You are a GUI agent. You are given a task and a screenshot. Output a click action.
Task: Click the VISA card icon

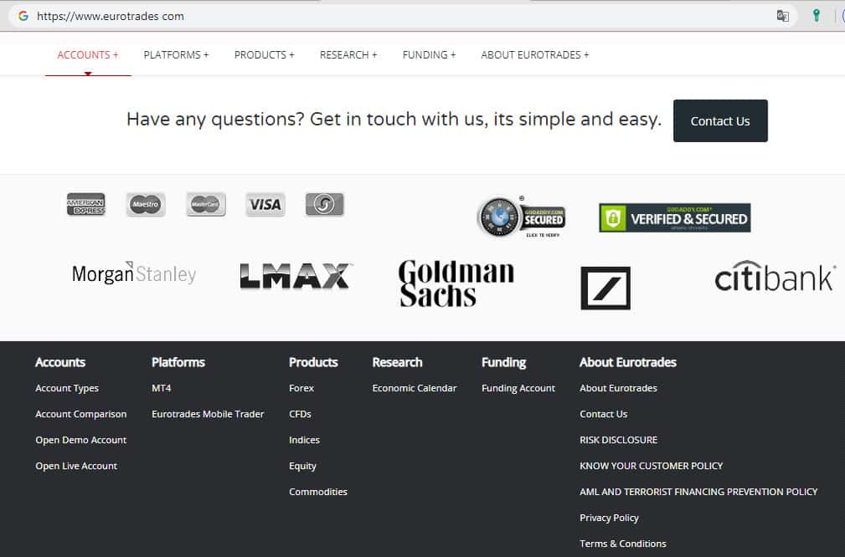tap(265, 205)
